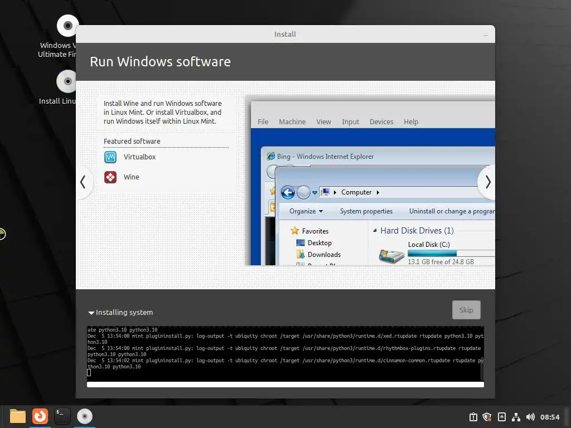Click the Featured software heading

pyautogui.click(x=132, y=141)
